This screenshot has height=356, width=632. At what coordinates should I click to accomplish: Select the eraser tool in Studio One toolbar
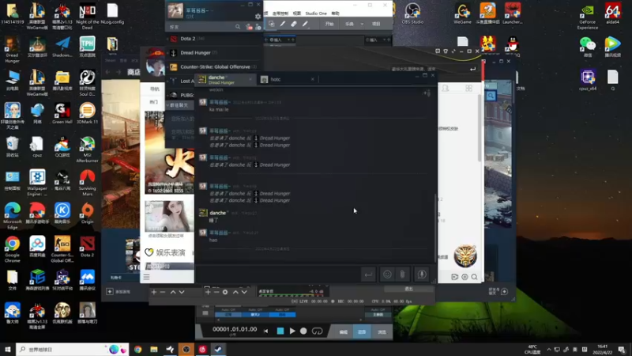[x=294, y=25]
